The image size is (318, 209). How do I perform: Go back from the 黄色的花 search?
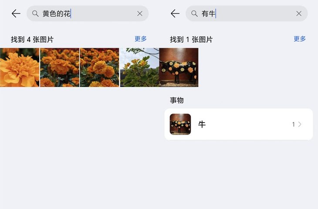16,13
